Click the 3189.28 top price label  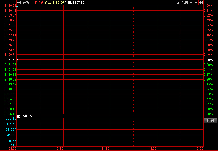coord(11,6)
